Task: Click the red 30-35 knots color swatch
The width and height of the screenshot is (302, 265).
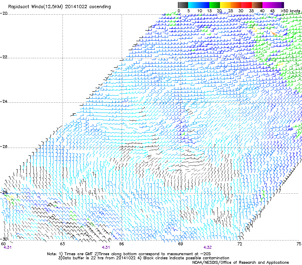Action: [246, 5]
